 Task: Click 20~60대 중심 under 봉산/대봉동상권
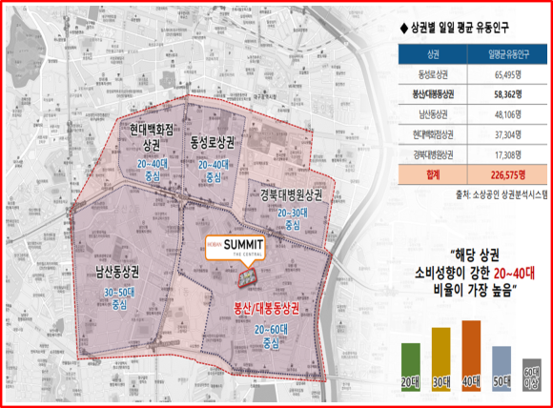[271, 337]
